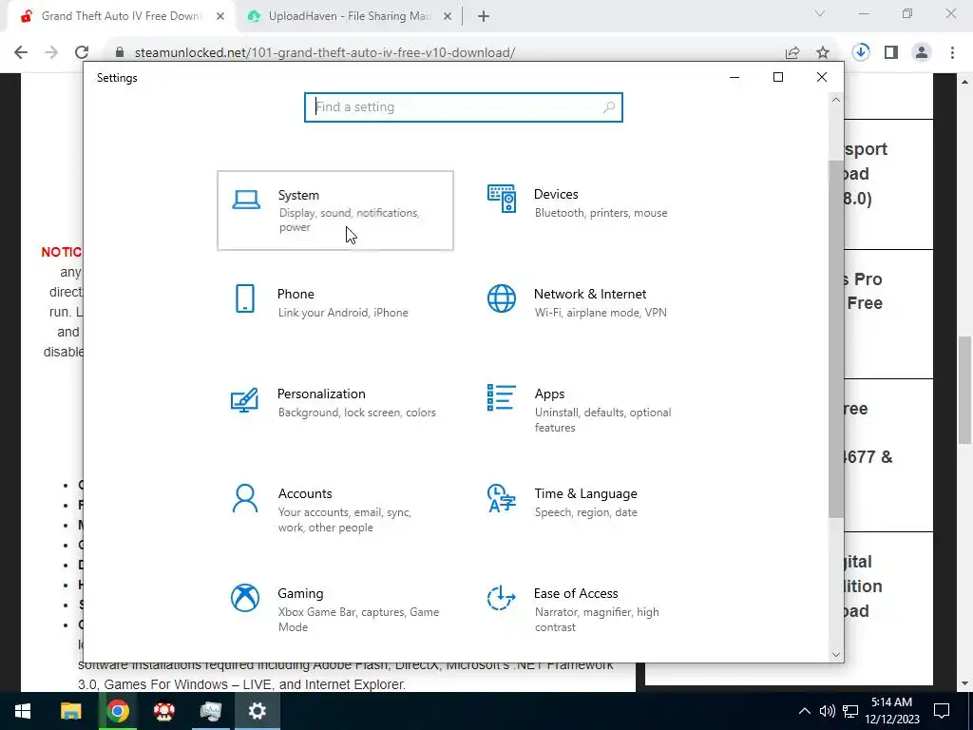Open Chrome profile avatar
The height and width of the screenshot is (730, 973).
click(922, 53)
